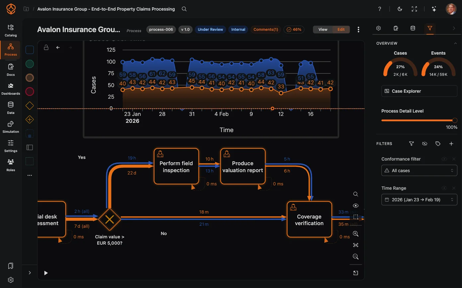Expand the left panel chevron at bottom

click(x=30, y=273)
